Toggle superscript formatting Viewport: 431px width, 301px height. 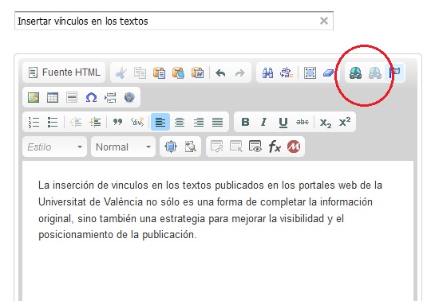(345, 122)
